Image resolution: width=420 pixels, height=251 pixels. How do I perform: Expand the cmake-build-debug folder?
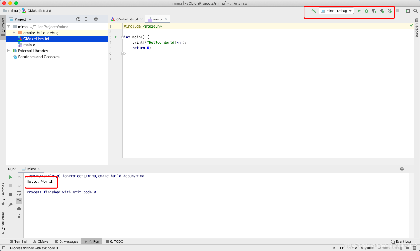[x=14, y=33]
